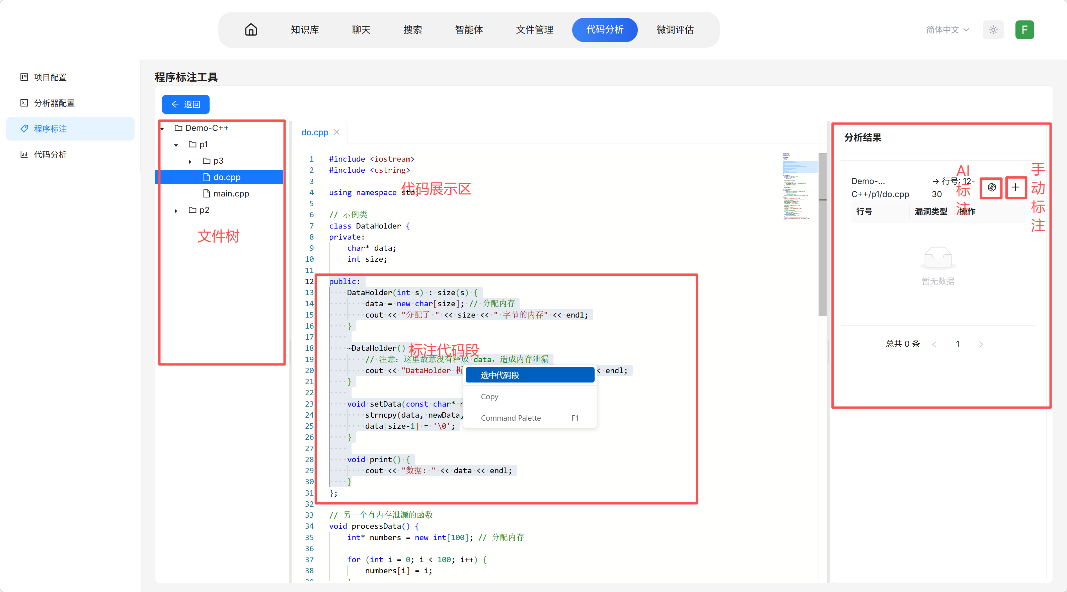Open the green F user avatar
Viewport: 1067px width, 592px height.
(x=1024, y=30)
